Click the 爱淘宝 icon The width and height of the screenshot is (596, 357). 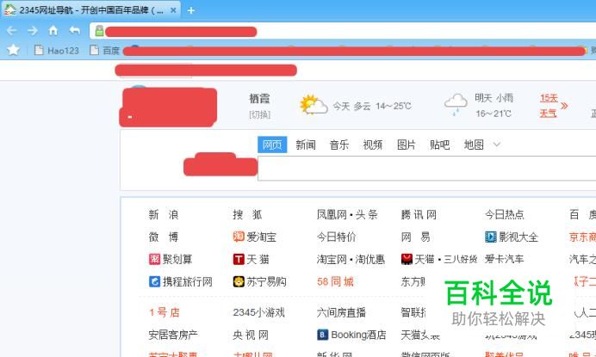click(239, 237)
